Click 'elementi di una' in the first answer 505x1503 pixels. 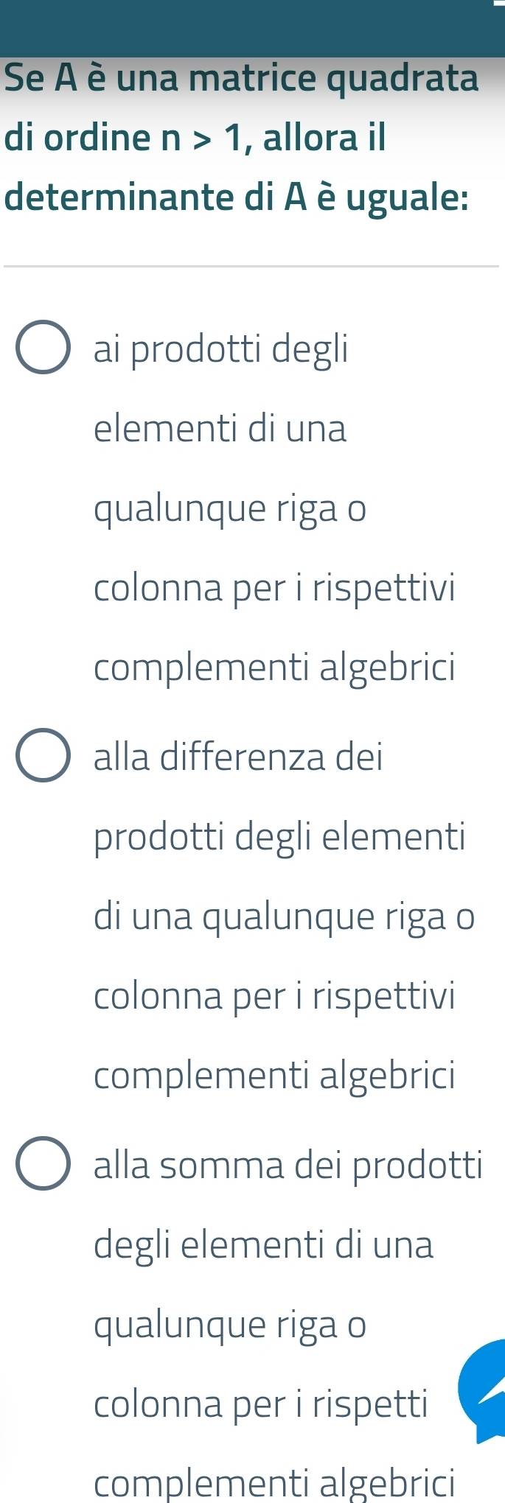click(220, 428)
